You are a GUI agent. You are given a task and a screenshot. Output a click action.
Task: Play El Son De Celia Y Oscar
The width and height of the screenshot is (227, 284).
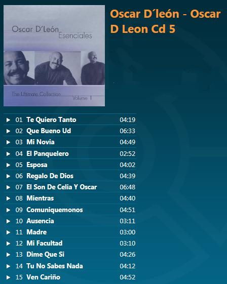coord(8,187)
